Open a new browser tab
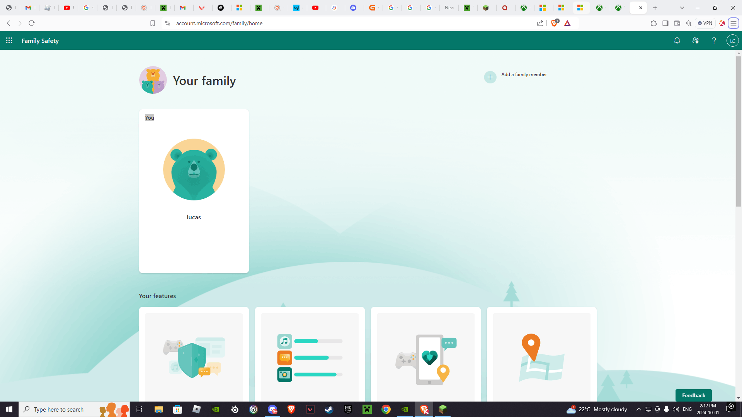 (655, 8)
